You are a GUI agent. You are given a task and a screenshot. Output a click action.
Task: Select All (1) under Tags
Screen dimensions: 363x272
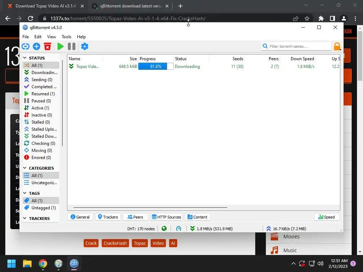coord(41,200)
